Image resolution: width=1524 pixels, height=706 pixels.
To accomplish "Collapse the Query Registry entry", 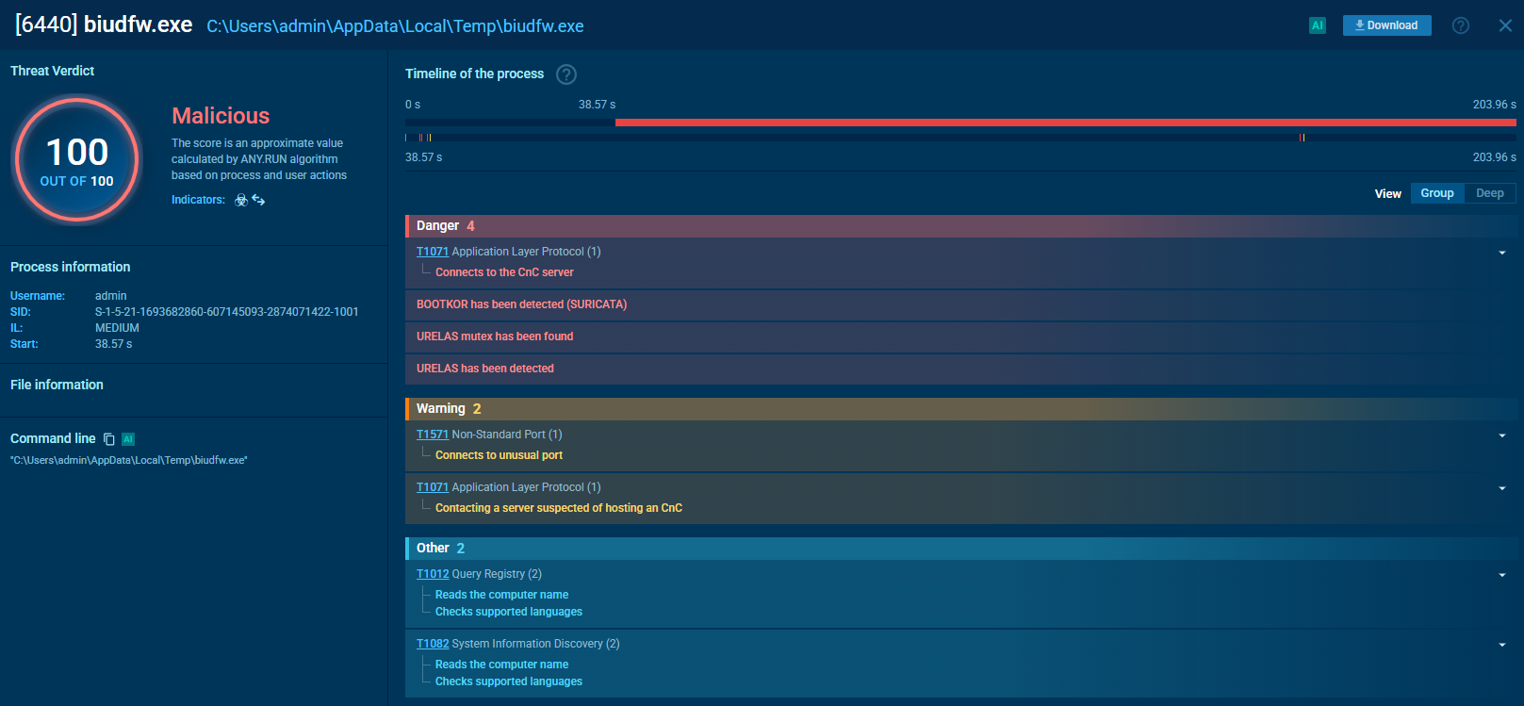I will 1501,575.
